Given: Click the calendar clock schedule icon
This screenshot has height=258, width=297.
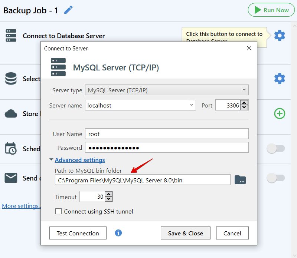Looking at the screenshot, I should pyautogui.click(x=11, y=149).
